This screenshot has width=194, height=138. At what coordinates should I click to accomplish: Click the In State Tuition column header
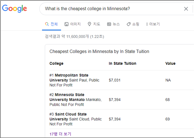pos(122,64)
